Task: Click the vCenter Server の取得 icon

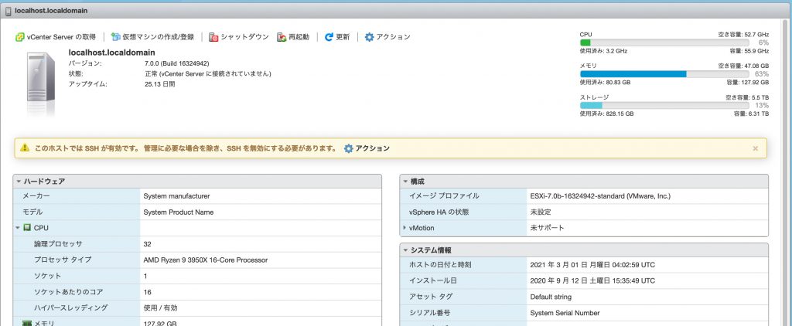Action: pos(19,37)
